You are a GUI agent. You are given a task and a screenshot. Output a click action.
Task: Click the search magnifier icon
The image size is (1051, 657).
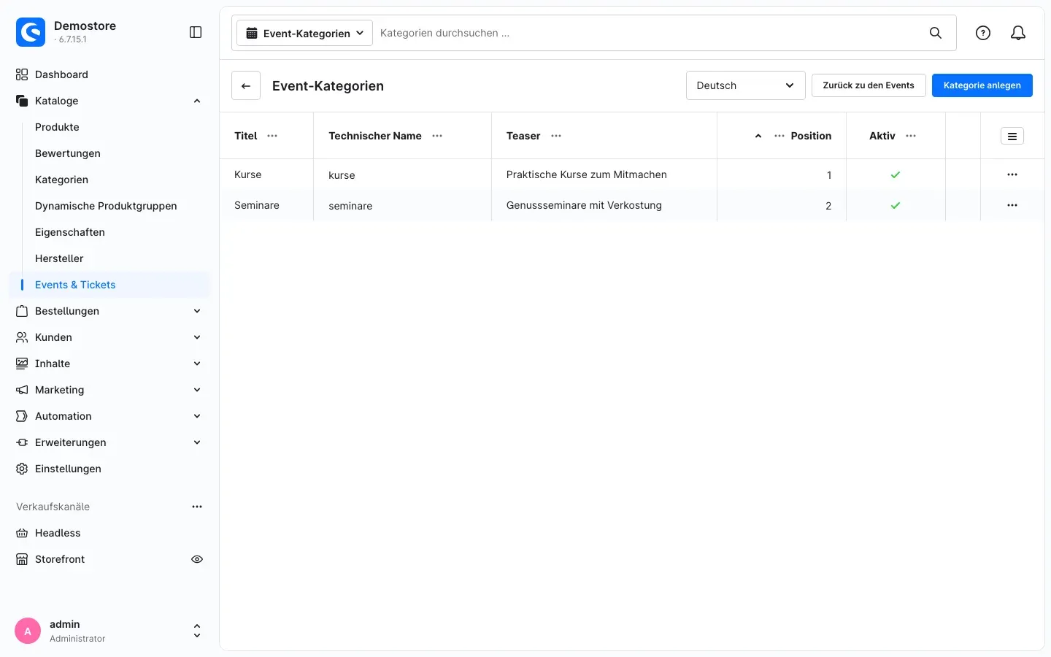(936, 33)
